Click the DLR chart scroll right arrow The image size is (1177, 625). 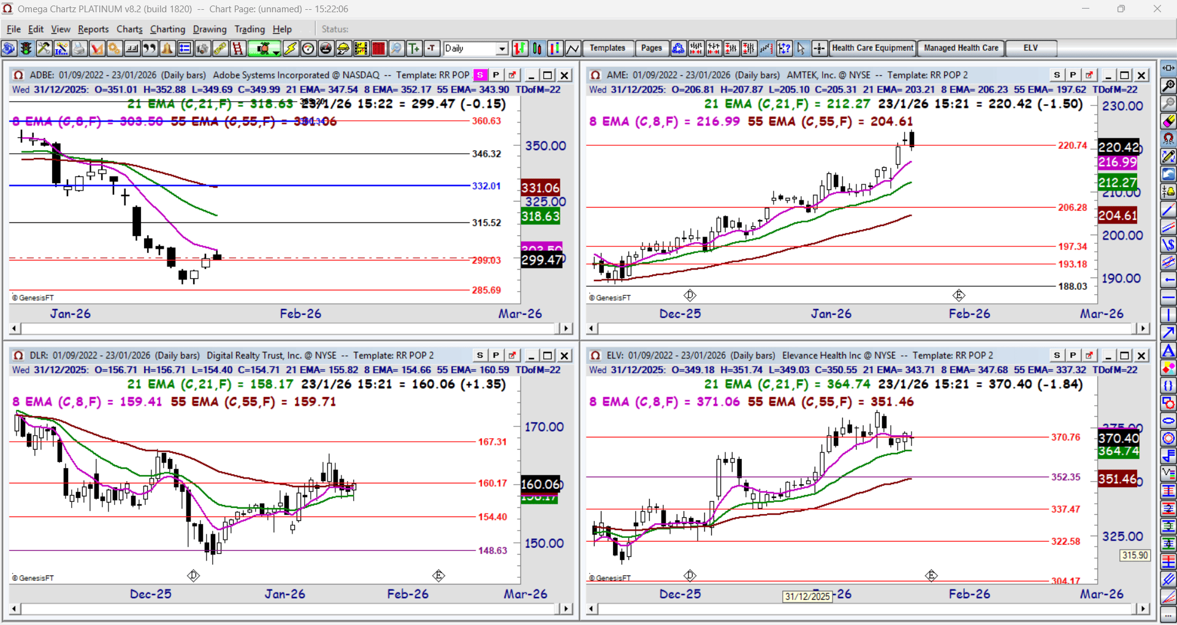(x=566, y=609)
